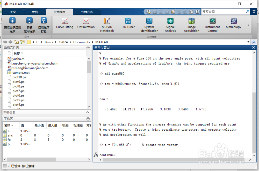This screenshot has width=259, height=171.
Task: Open System Identification app
Action: [149, 25]
